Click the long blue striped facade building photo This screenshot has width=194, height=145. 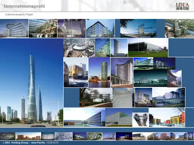point(84,118)
